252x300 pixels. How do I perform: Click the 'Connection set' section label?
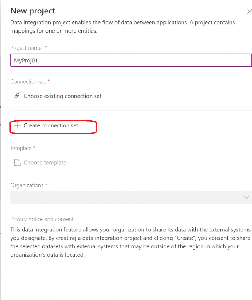[28, 82]
